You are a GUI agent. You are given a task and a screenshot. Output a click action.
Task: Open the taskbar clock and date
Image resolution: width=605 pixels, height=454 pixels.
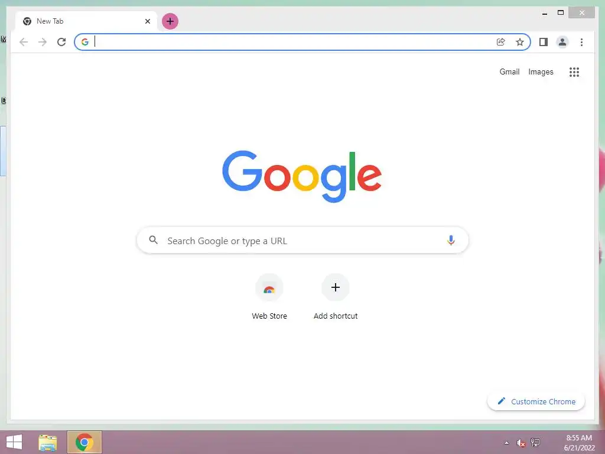(579, 443)
